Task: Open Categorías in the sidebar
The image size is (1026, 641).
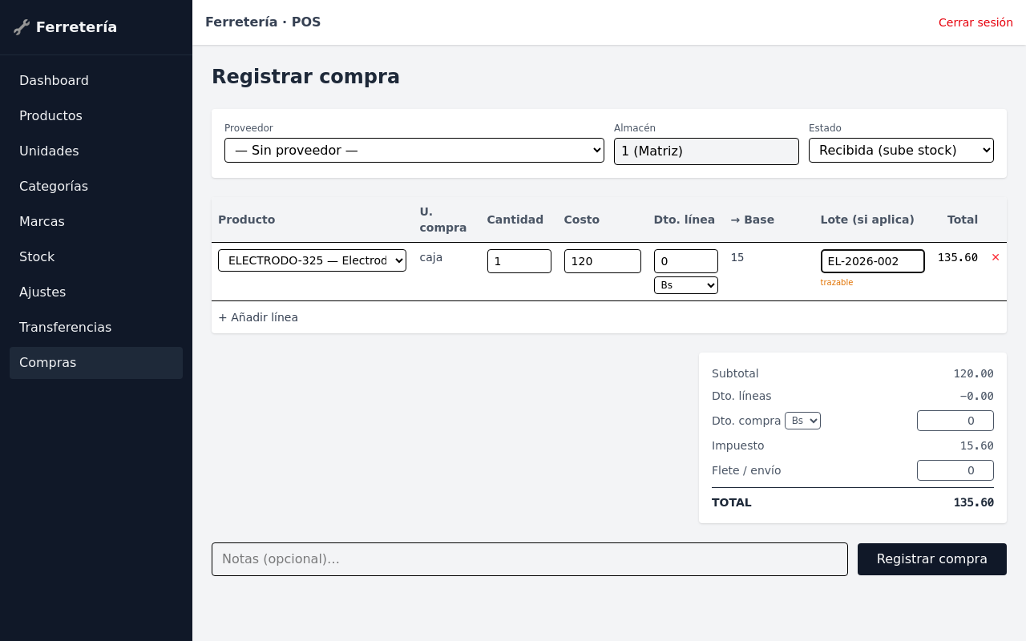Action: click(96, 187)
